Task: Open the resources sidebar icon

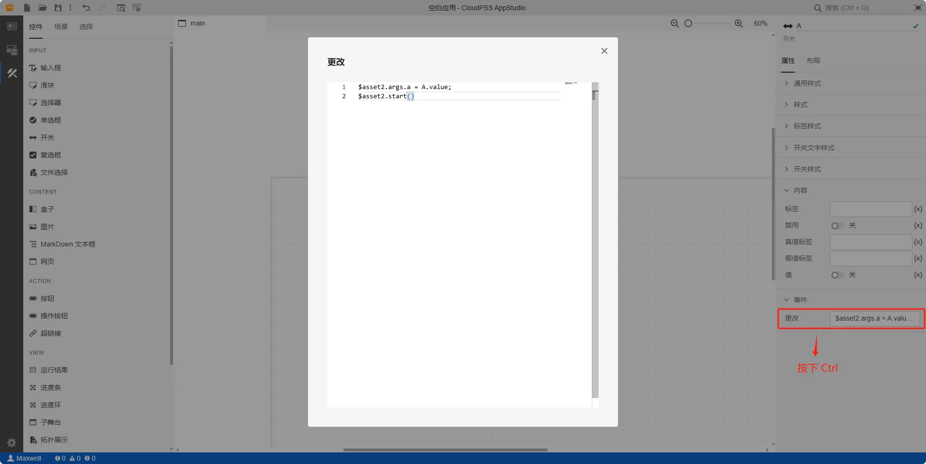Action: pyautogui.click(x=12, y=50)
